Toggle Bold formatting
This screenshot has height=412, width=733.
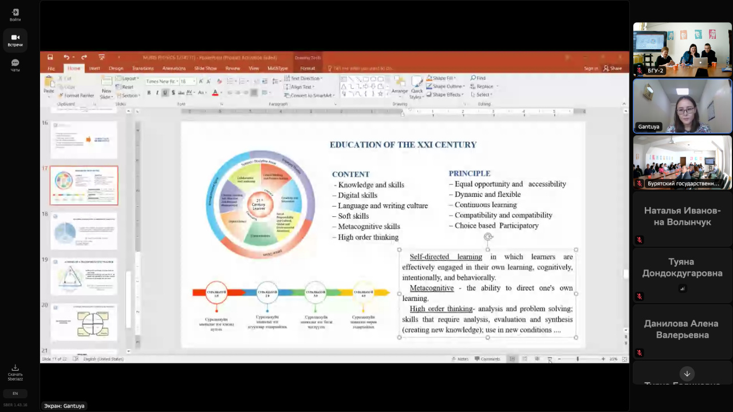(x=149, y=93)
